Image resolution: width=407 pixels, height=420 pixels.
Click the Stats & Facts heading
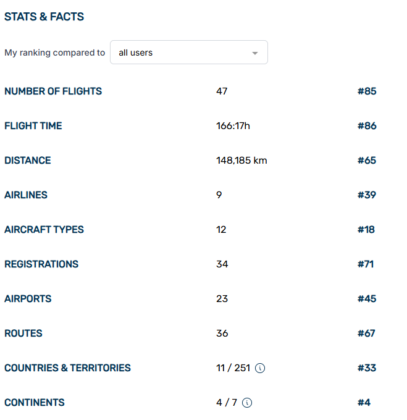44,17
